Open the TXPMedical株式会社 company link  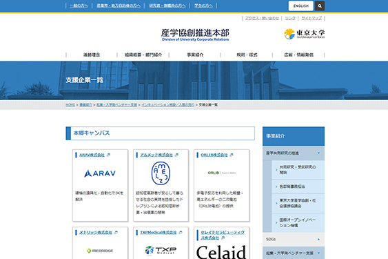point(158,233)
